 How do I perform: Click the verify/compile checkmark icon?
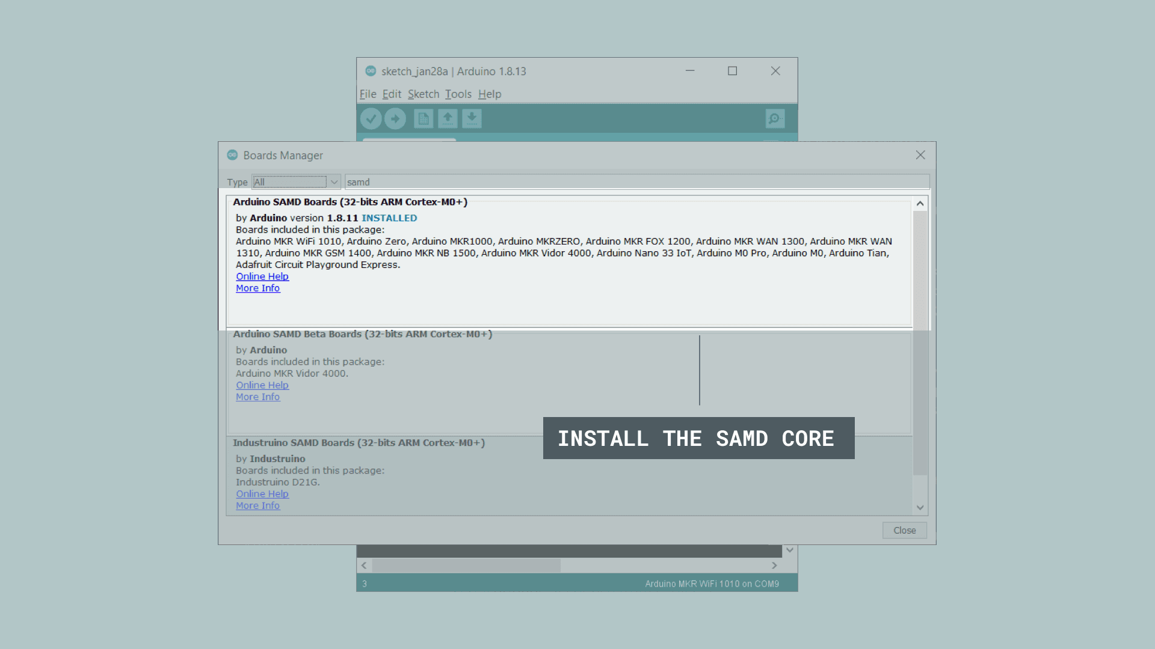coord(371,119)
